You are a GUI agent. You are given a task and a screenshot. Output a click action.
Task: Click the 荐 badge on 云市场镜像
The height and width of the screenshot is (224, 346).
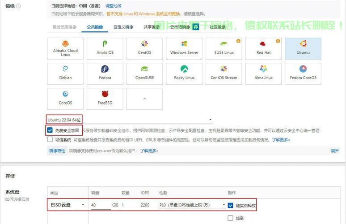pyautogui.click(x=196, y=27)
